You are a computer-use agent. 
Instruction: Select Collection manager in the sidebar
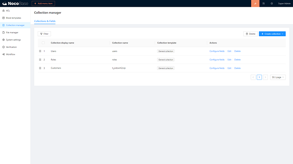[15, 25]
